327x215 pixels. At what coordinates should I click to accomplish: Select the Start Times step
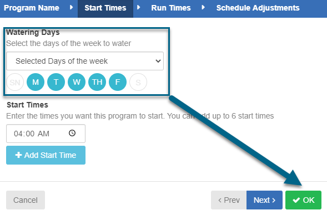[x=105, y=8]
